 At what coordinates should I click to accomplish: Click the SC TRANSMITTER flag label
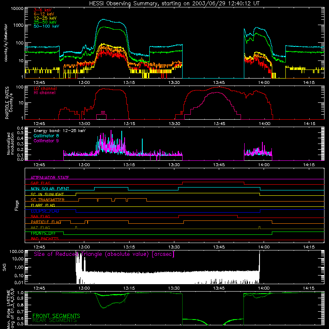(47, 199)
